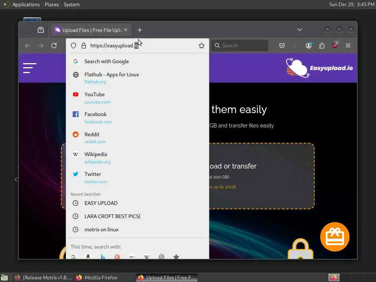Click the orange gift box button
376x282 pixels.
[335, 237]
